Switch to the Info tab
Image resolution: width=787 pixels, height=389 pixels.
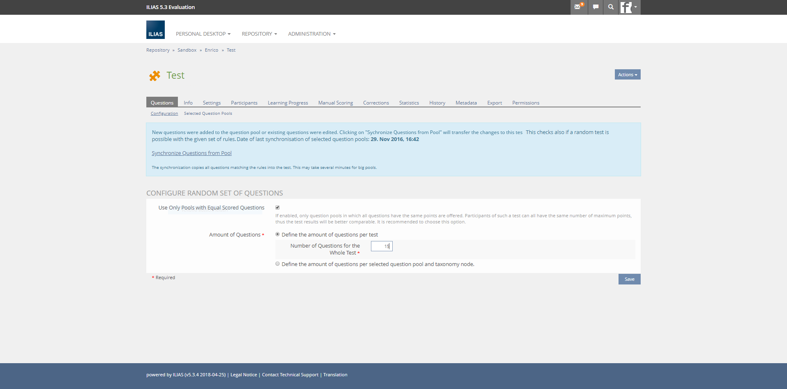188,103
